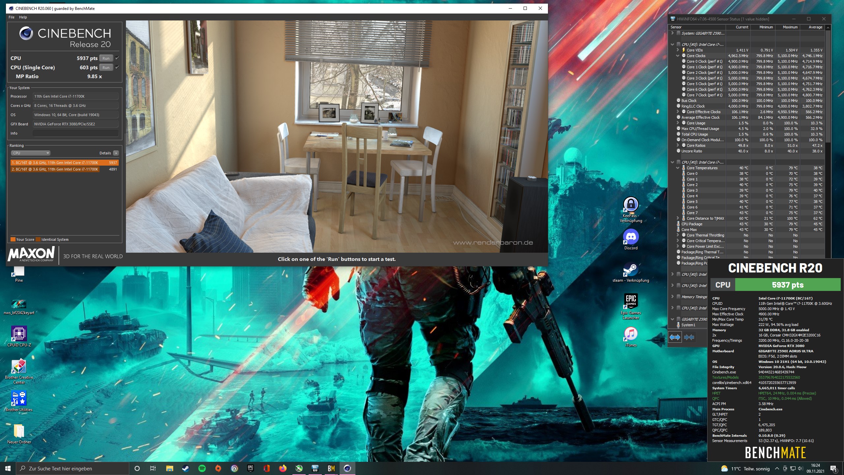844x475 pixels.
Task: Collapse the Core Clocks sensor group
Action: pos(678,56)
